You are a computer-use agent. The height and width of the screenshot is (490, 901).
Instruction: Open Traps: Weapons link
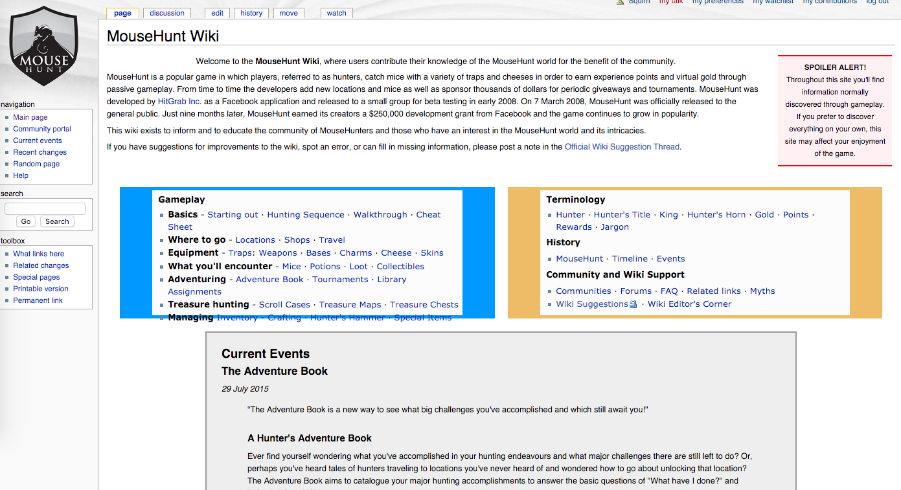click(263, 253)
